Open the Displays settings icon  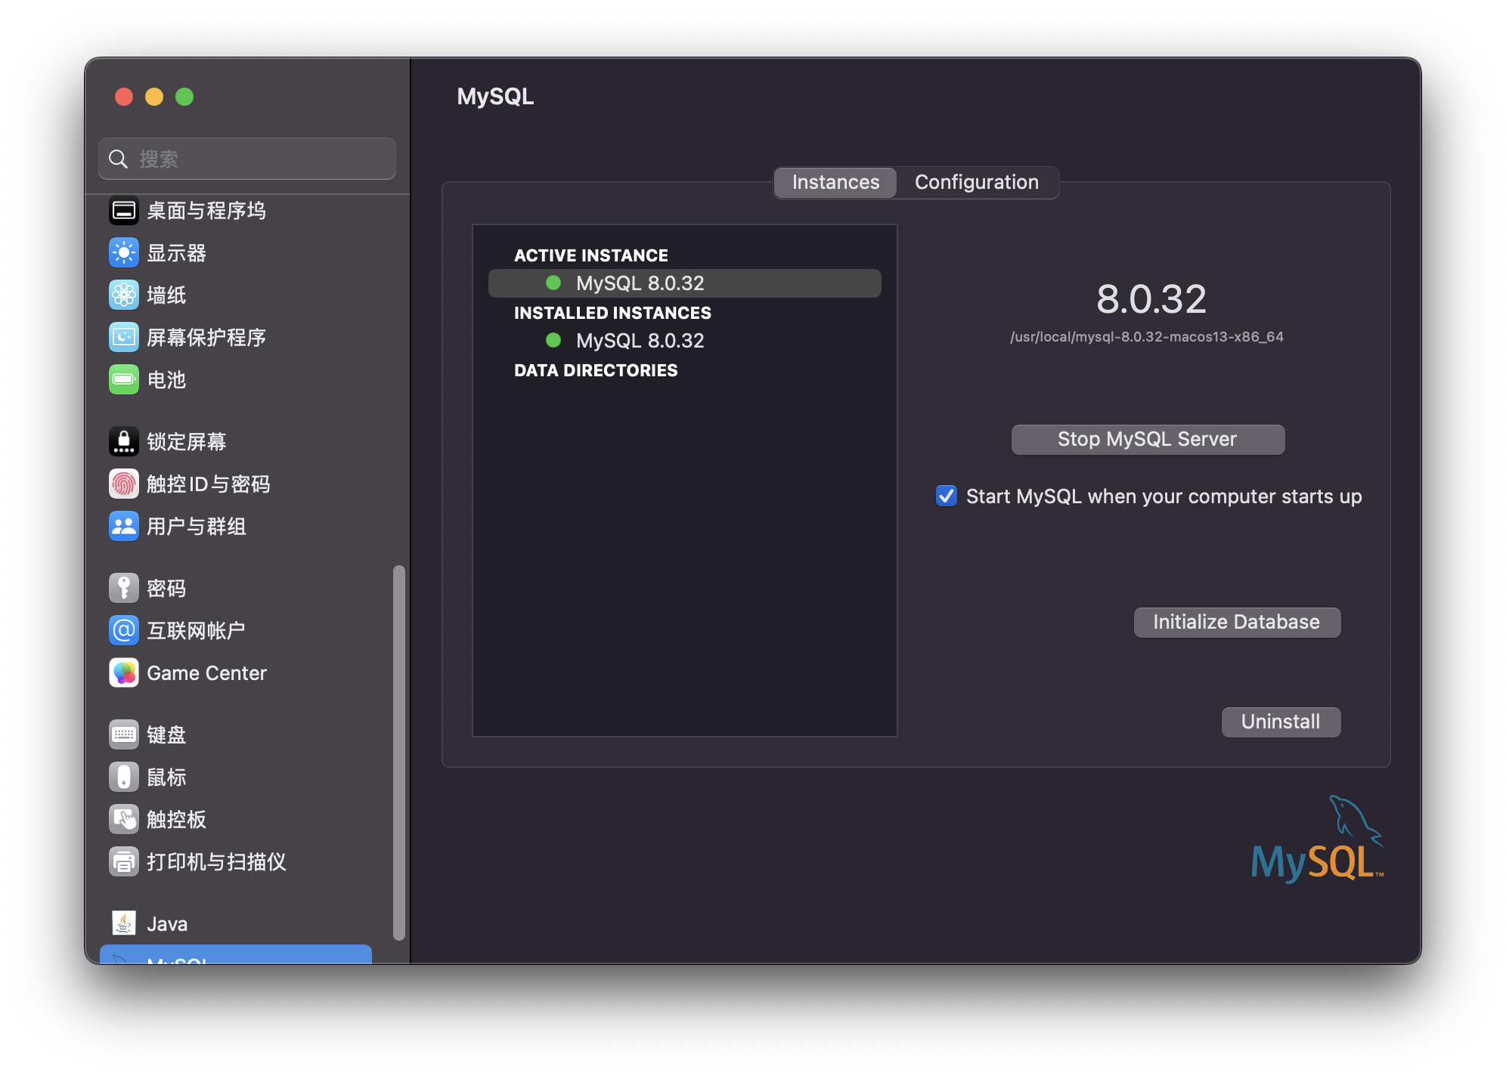point(123,252)
